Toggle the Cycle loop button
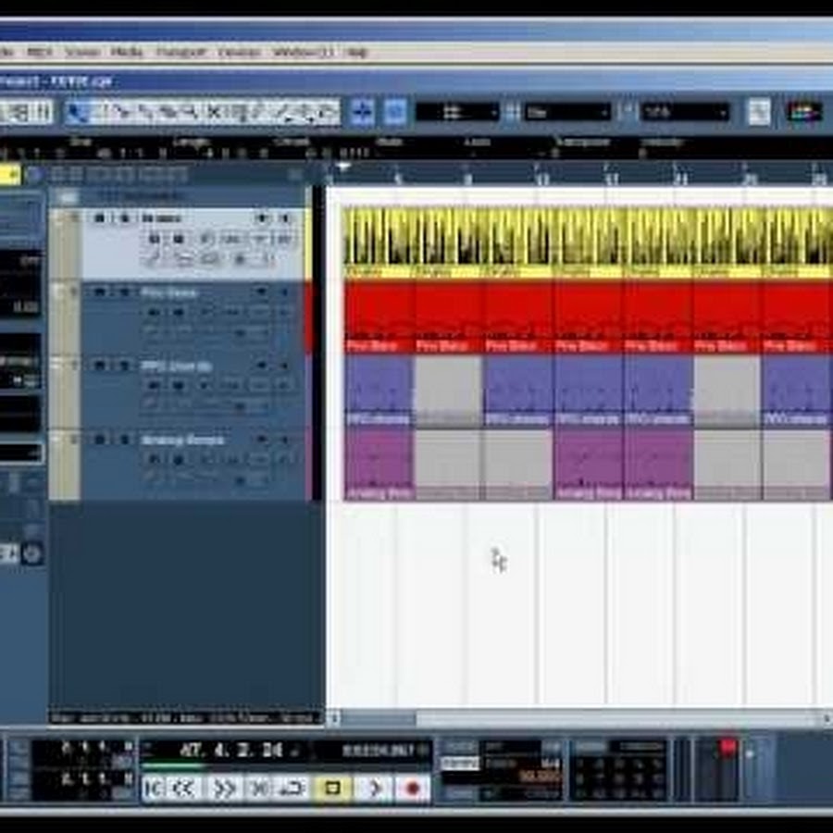The image size is (833, 833). pos(293,789)
